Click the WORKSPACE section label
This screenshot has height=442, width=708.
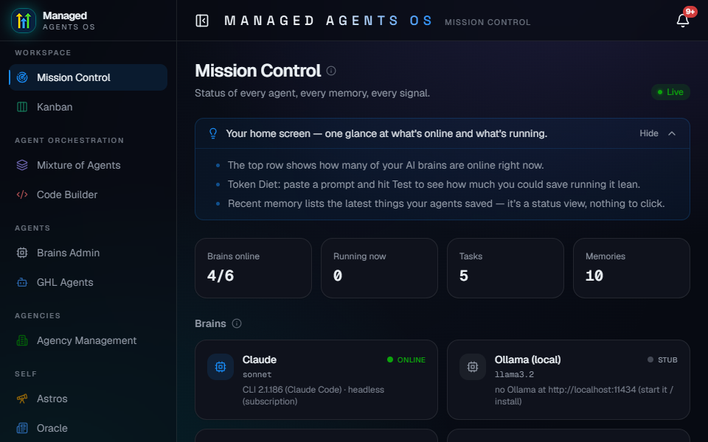pos(43,53)
